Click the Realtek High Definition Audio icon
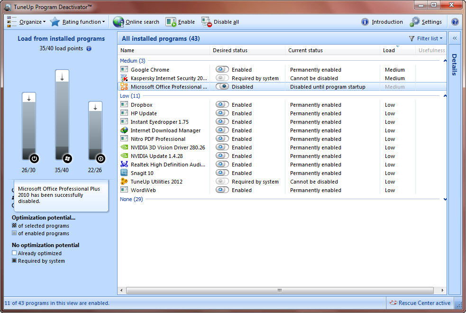This screenshot has width=466, height=313. (x=124, y=165)
